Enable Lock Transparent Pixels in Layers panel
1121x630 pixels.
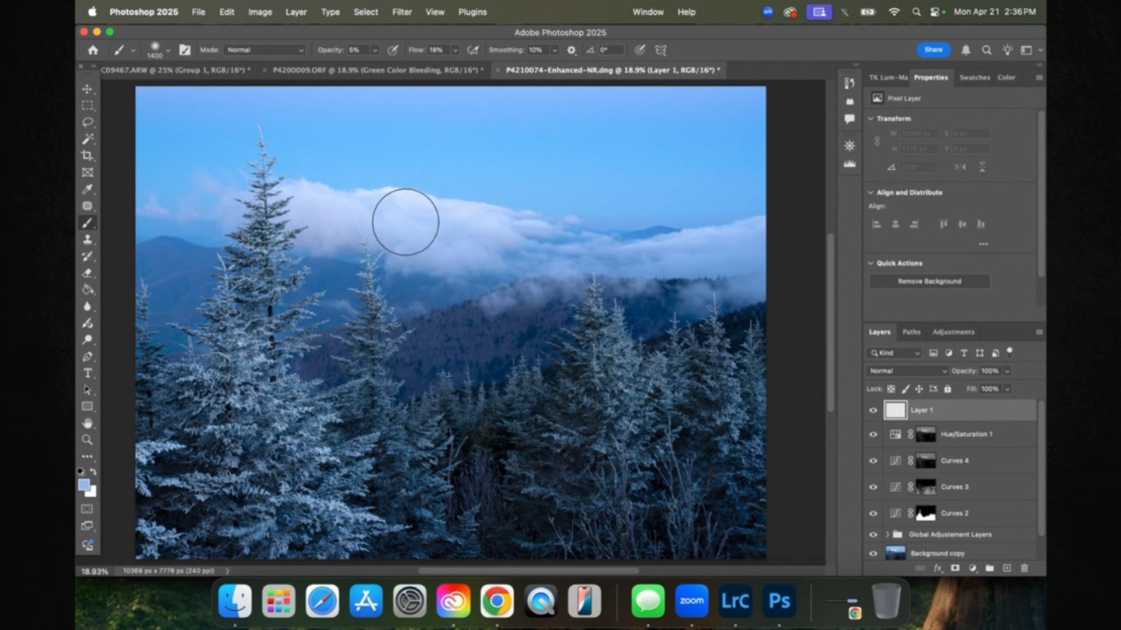coord(892,388)
